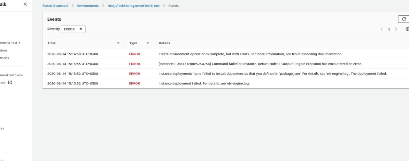This screenshot has height=161, width=409.
Task: Click the Details column header
Action: (x=164, y=43)
